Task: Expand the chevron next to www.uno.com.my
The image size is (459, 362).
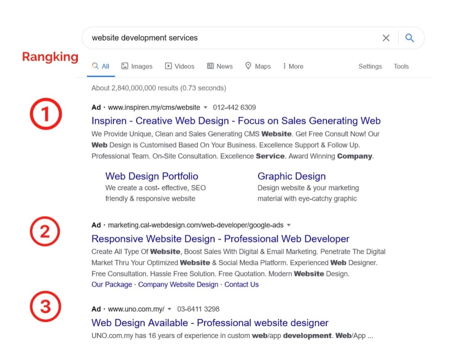Action: pyautogui.click(x=169, y=309)
